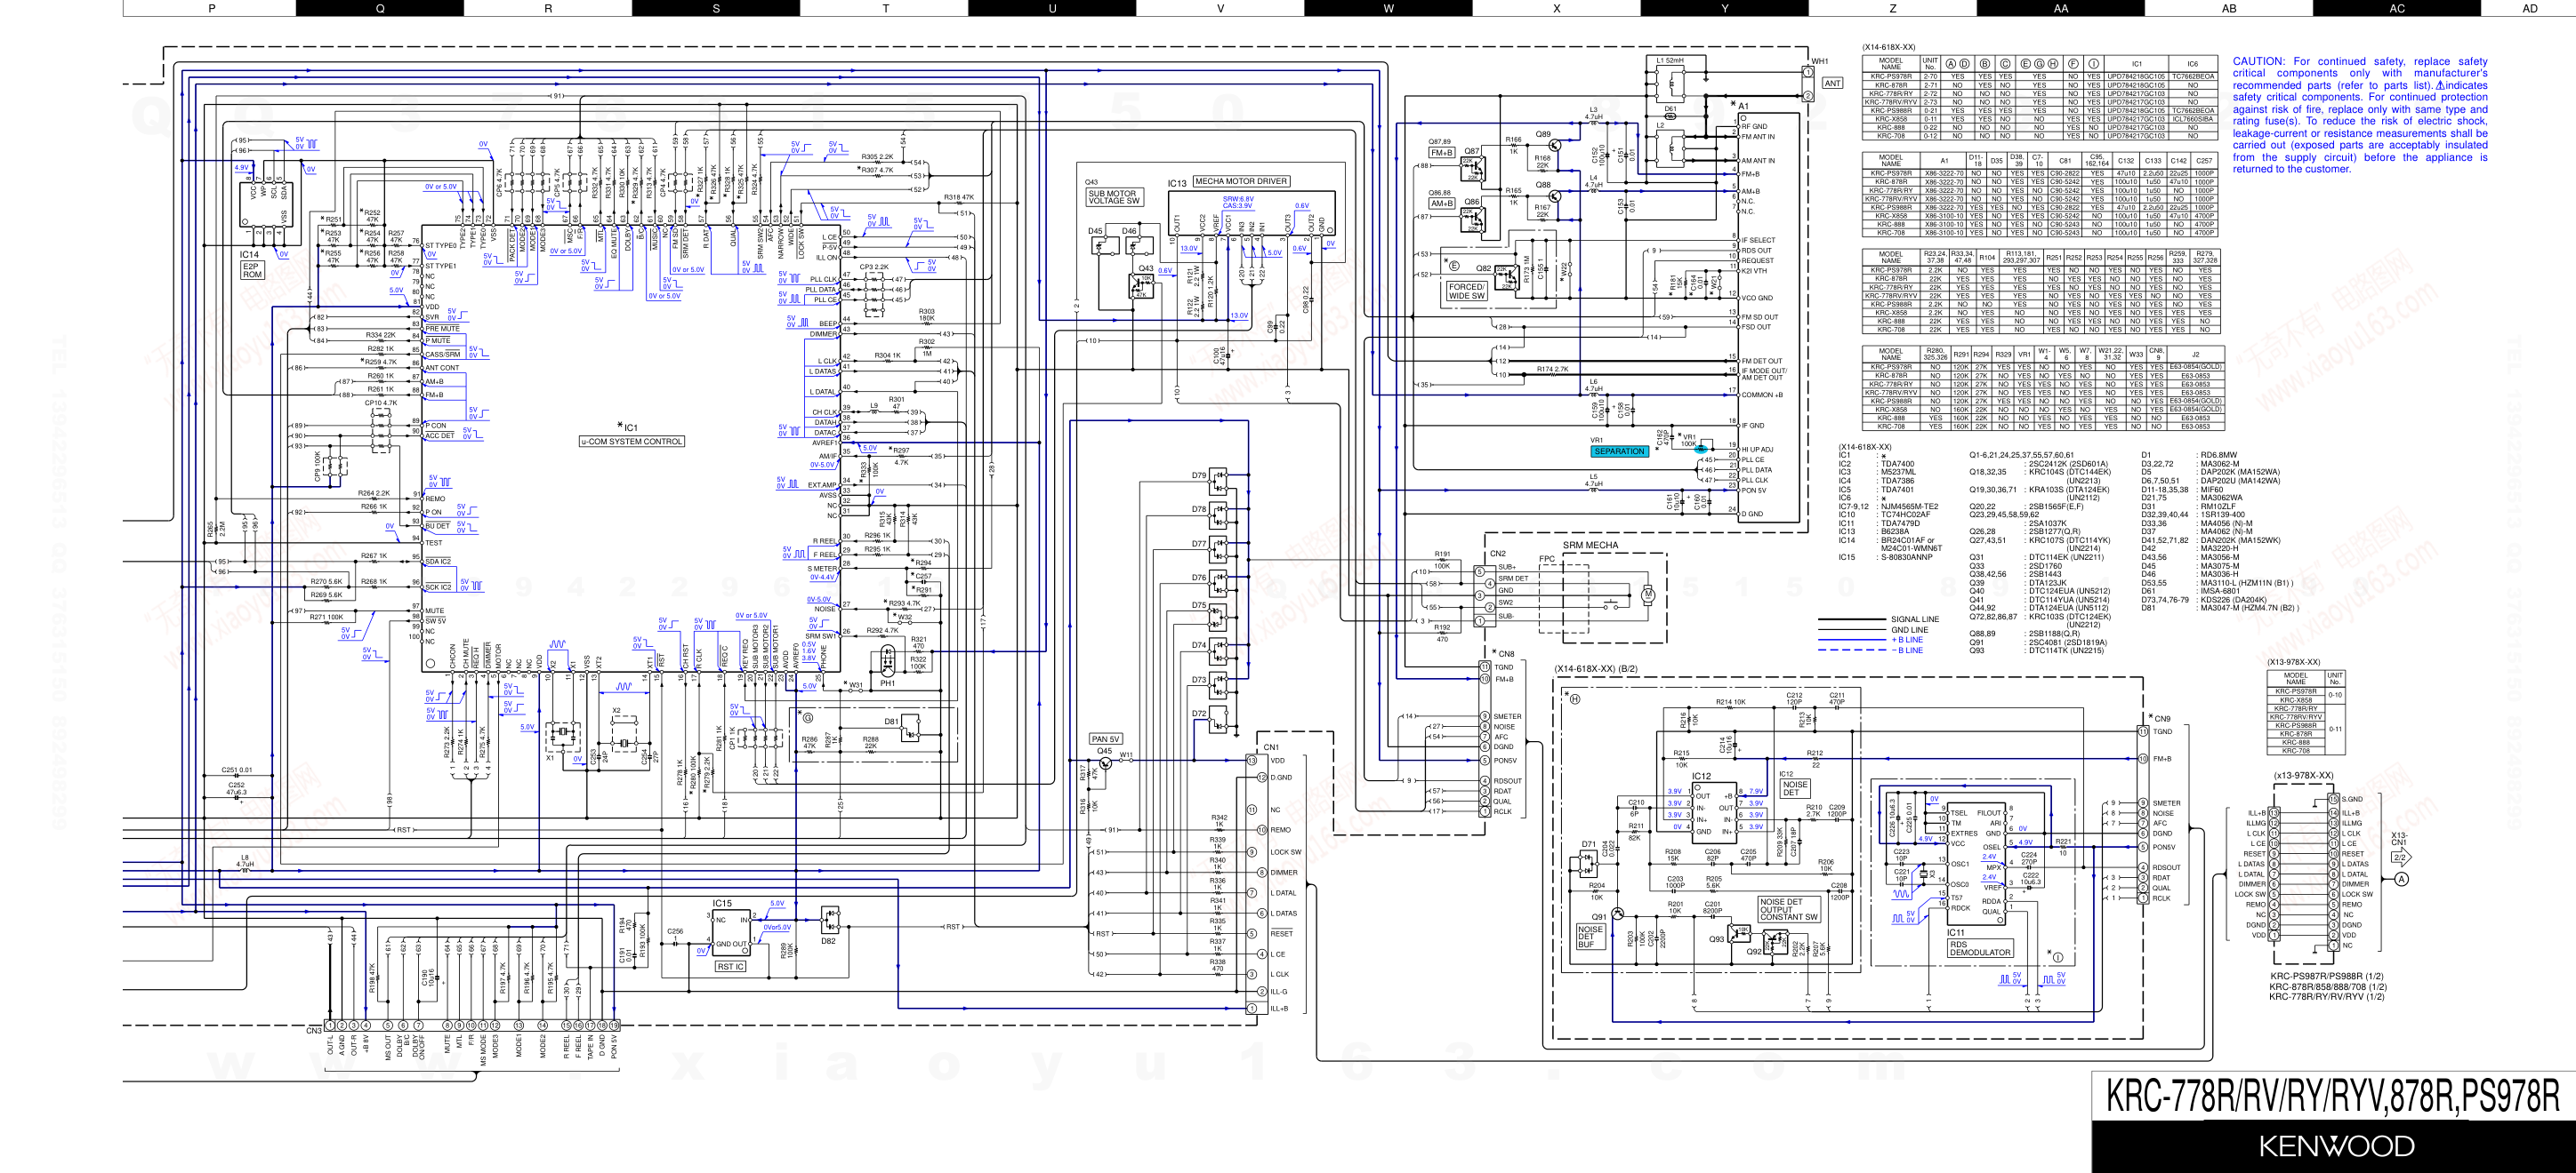
Task: Click the RST IC label box
Action: (730, 966)
